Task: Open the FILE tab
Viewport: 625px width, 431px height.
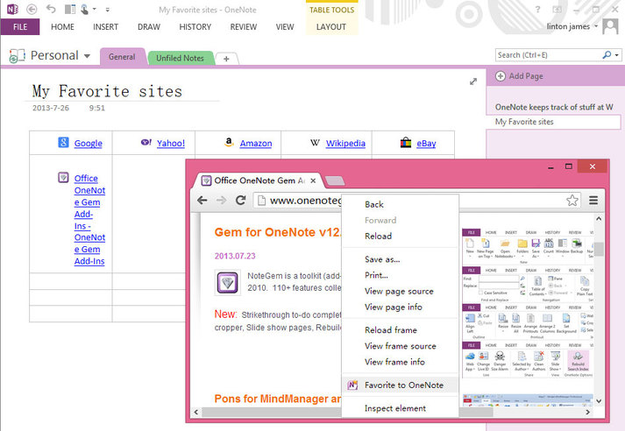Action: (20, 26)
